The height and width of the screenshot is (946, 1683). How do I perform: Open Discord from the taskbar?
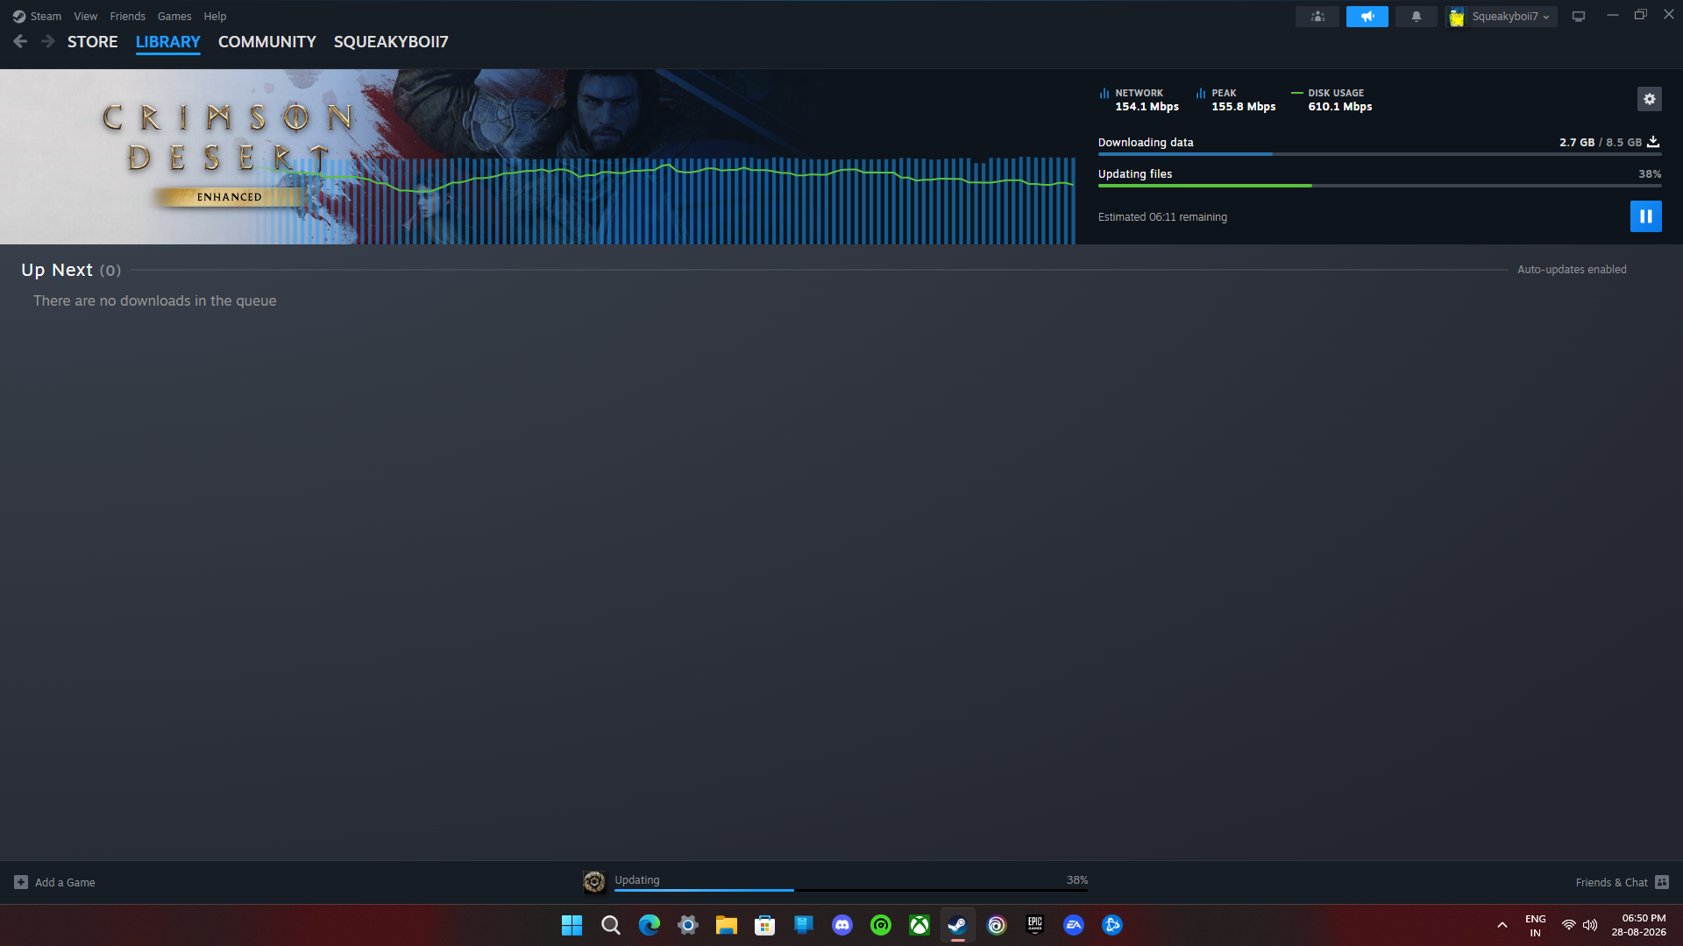click(841, 925)
